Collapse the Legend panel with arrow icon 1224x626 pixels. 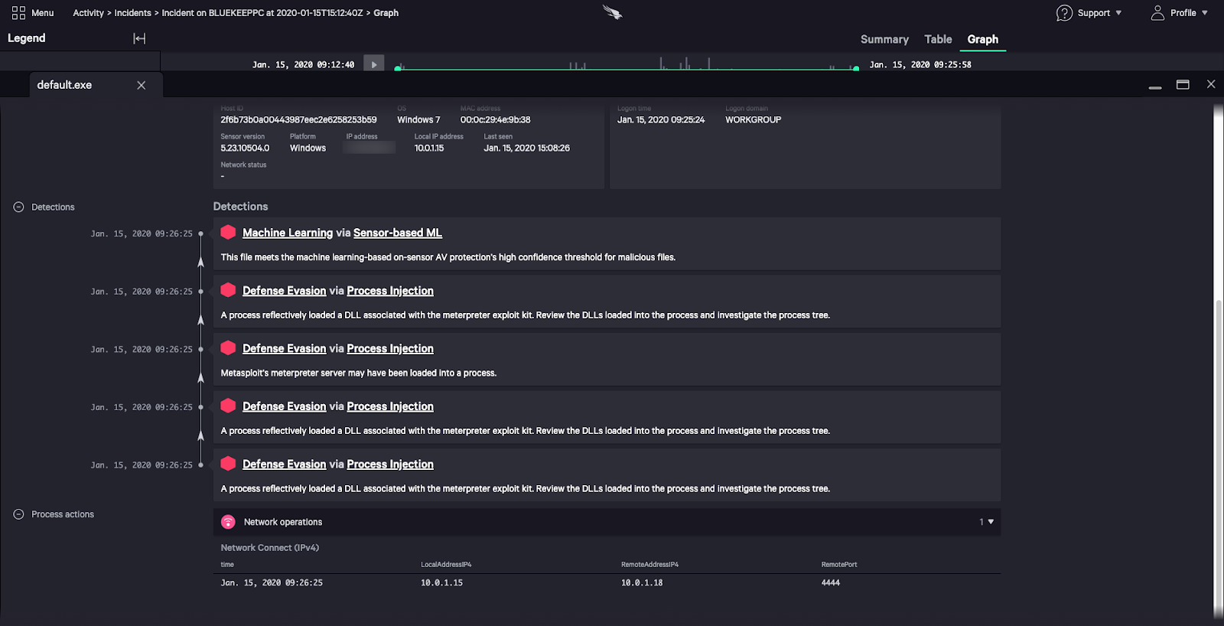coord(139,39)
